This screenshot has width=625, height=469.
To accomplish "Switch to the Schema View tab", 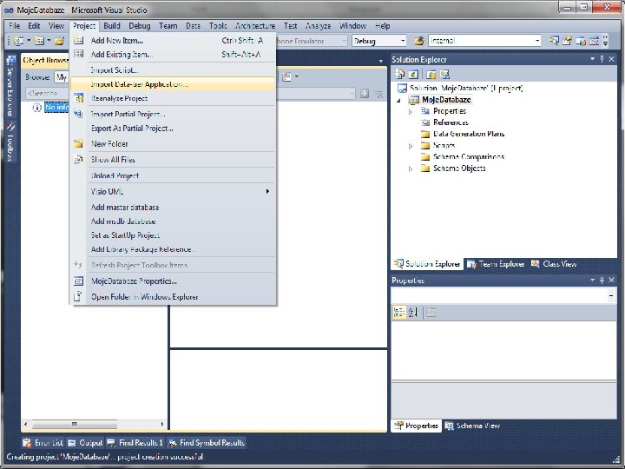I will [472, 426].
